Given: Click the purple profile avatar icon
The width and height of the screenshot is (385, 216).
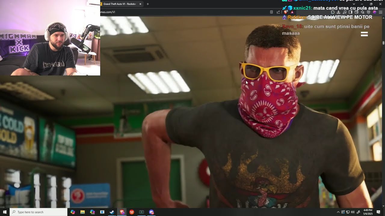Looking at the screenshot, I should [x=374, y=12].
